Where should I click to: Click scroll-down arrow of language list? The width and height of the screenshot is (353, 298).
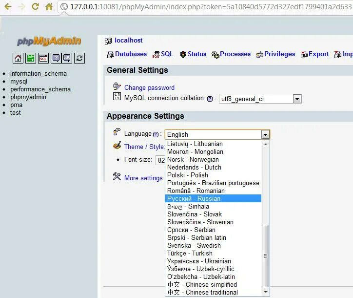tap(266, 292)
